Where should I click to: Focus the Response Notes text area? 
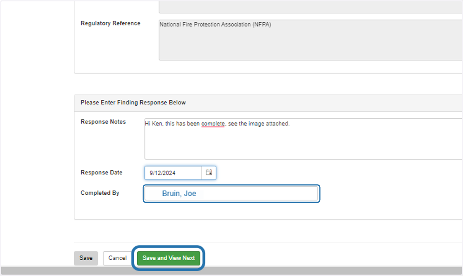click(304, 139)
